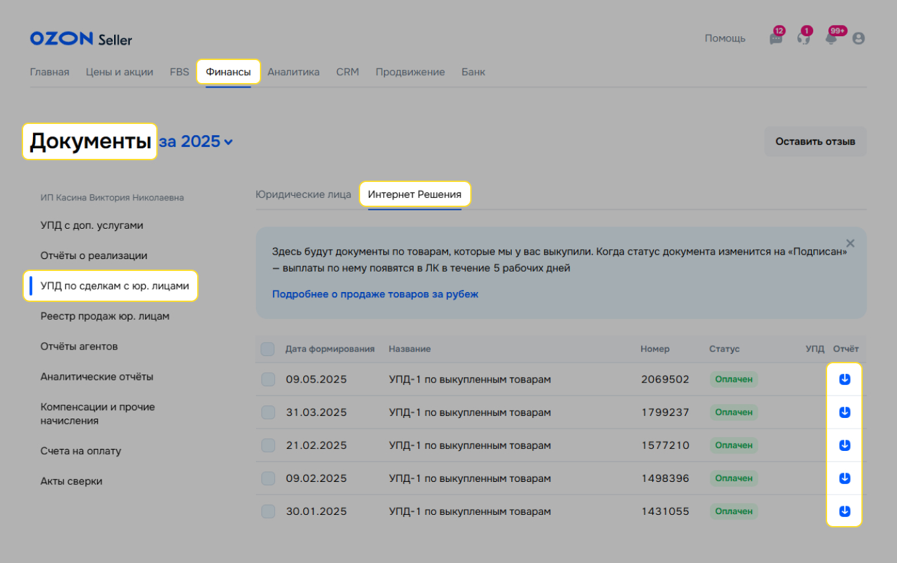Switch to the 'Юридические лица' tab

(x=303, y=194)
